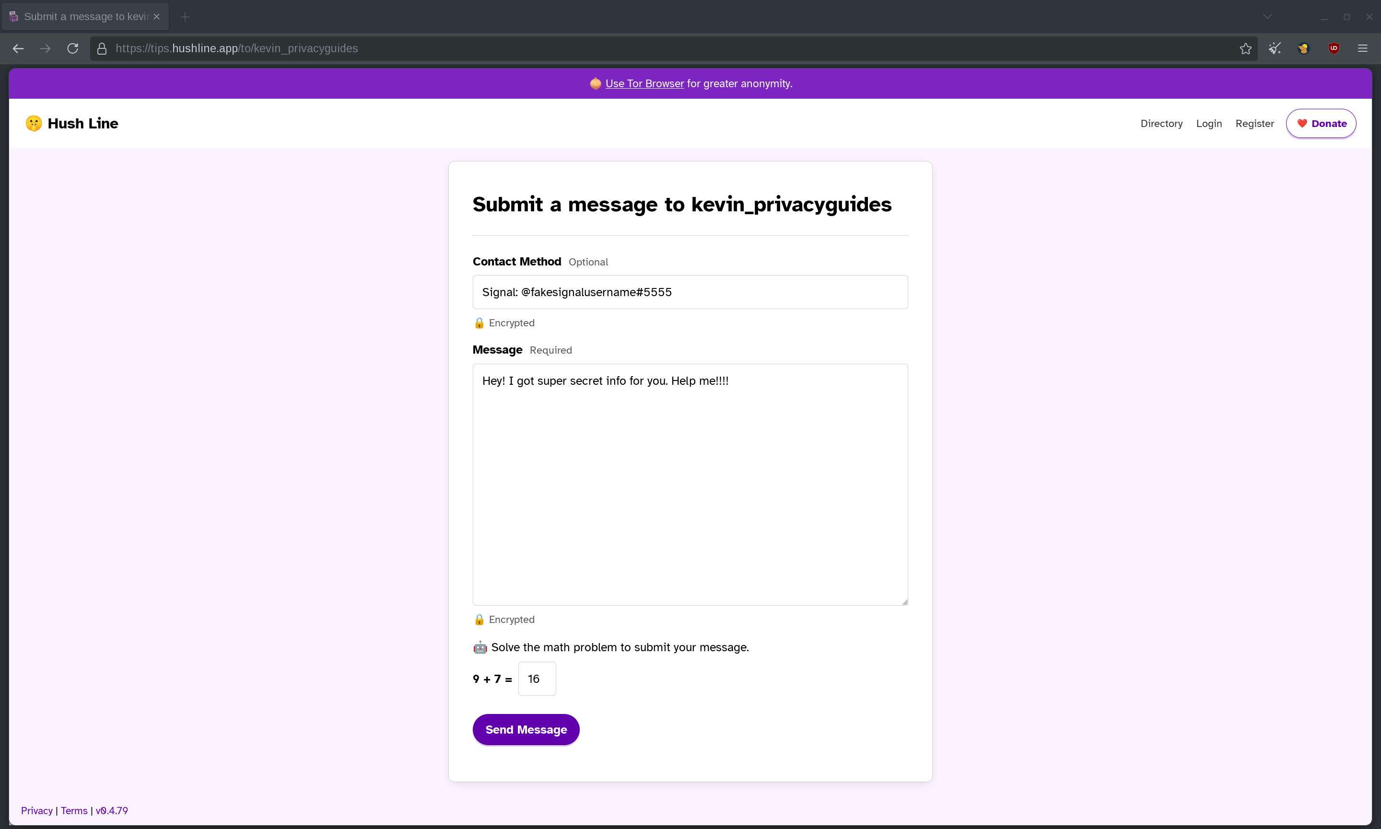The width and height of the screenshot is (1381, 829).
Task: Click the browser back arrow
Action: (x=18, y=48)
